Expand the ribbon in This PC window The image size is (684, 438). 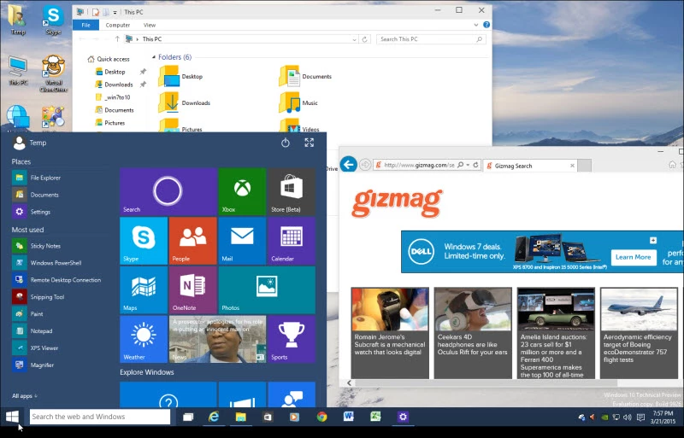pos(476,25)
